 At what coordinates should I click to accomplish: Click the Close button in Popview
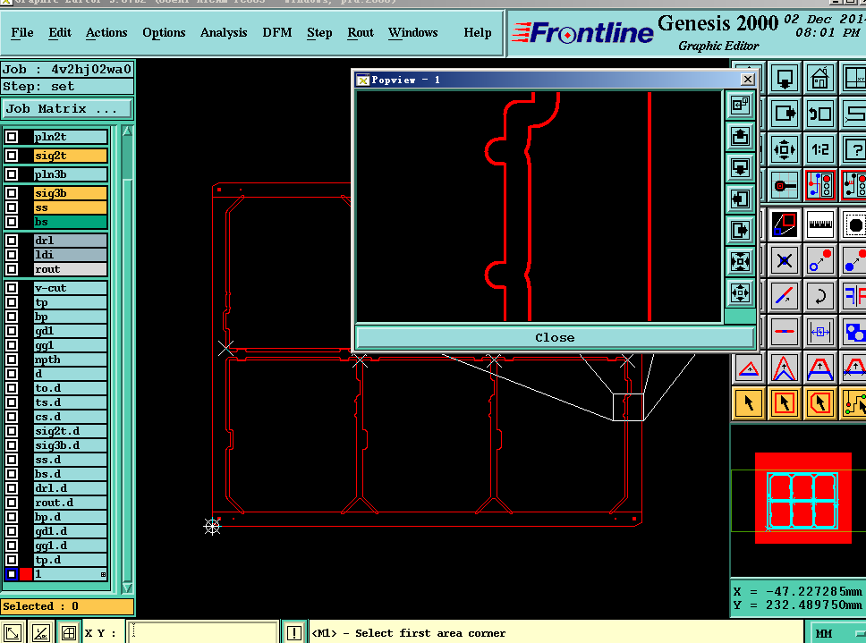[x=555, y=338]
